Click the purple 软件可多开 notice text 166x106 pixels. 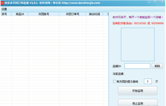click(138, 17)
